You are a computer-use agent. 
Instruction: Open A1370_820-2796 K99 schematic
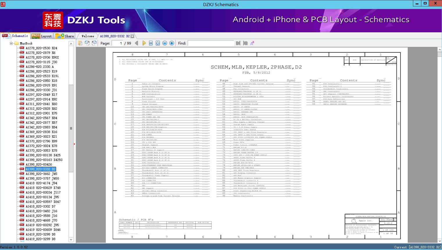click(x=41, y=141)
